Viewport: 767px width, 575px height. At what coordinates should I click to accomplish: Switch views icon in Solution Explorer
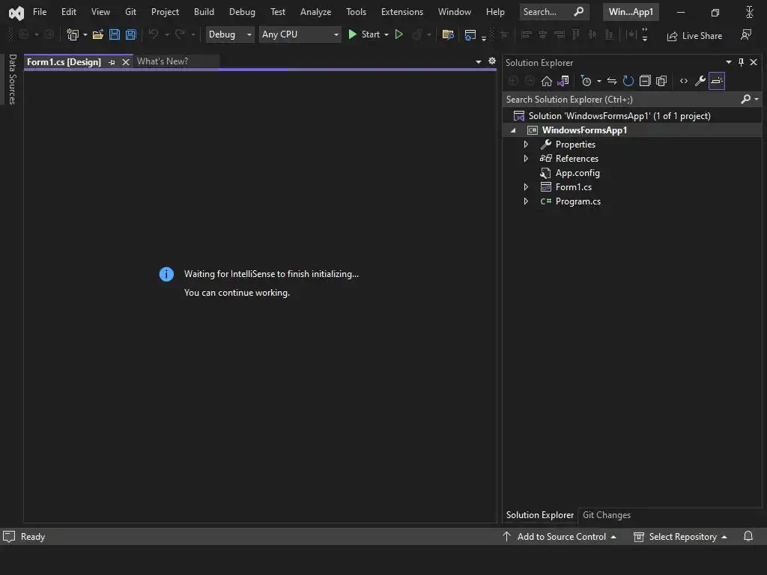tap(563, 81)
